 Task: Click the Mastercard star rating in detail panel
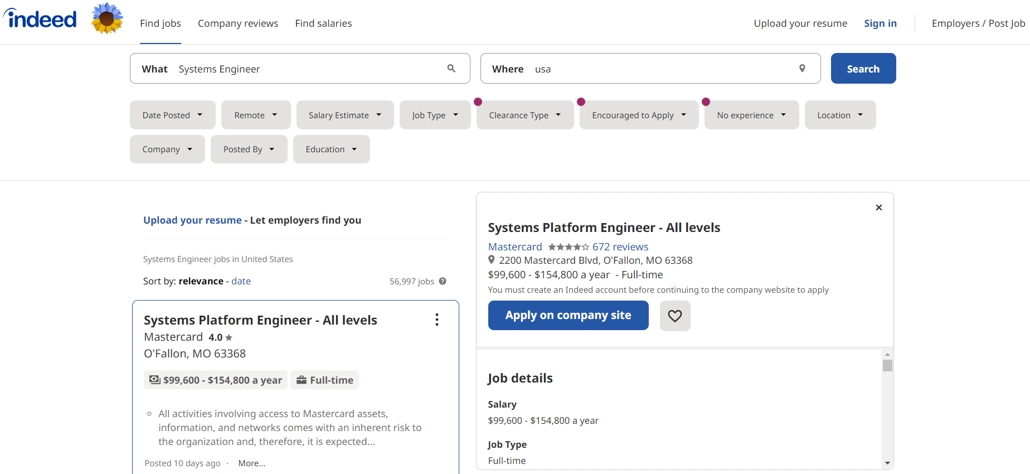[x=569, y=246]
